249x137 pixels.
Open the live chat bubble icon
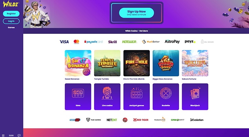point(19,135)
